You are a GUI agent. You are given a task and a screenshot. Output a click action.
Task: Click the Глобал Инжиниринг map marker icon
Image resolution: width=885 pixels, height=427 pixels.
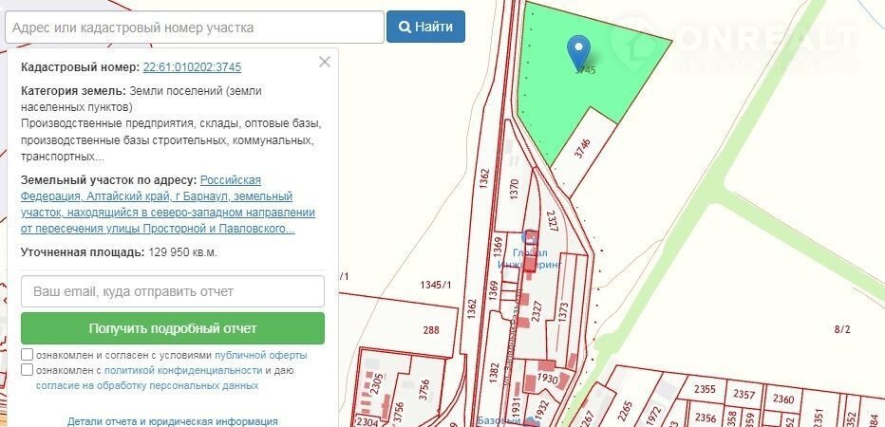[530, 236]
